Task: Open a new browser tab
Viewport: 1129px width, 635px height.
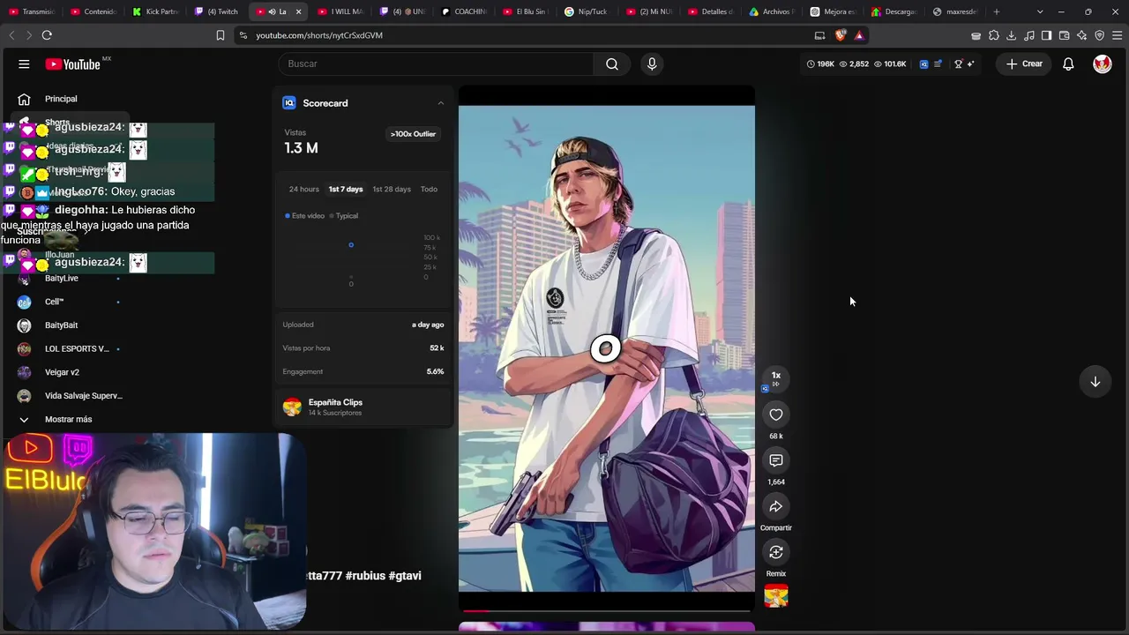Action: [x=997, y=11]
